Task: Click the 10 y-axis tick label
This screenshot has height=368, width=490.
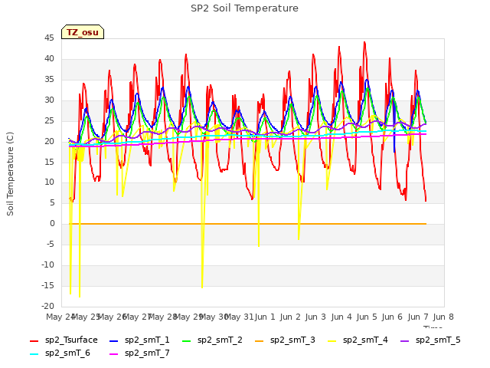Action: click(x=49, y=182)
